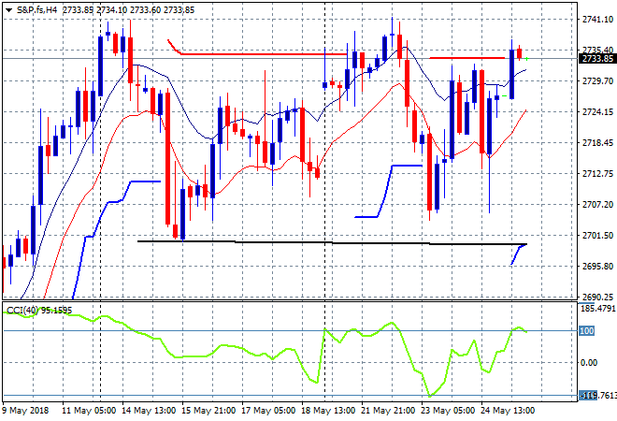Select the 2707.20 price axis label
This screenshot has height=421, width=617.
(x=597, y=205)
